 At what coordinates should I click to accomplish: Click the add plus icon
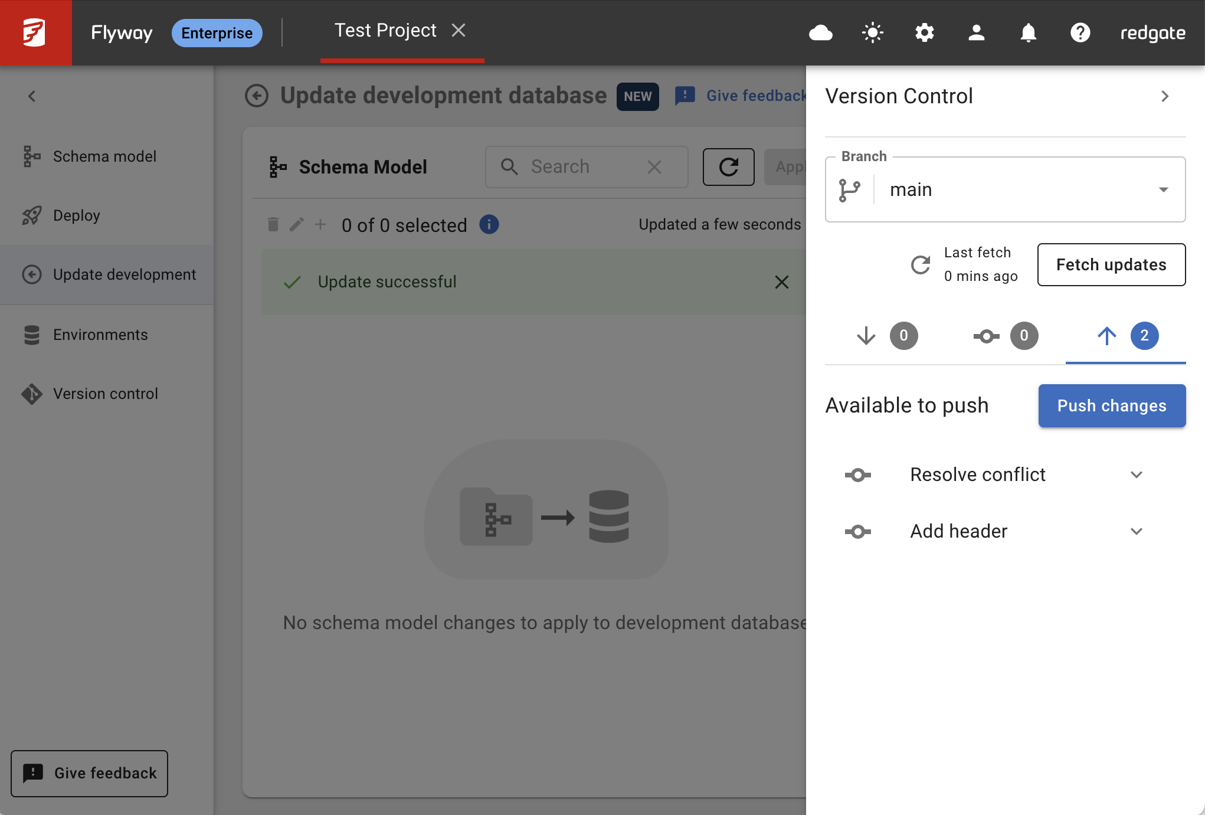pyautogui.click(x=320, y=224)
